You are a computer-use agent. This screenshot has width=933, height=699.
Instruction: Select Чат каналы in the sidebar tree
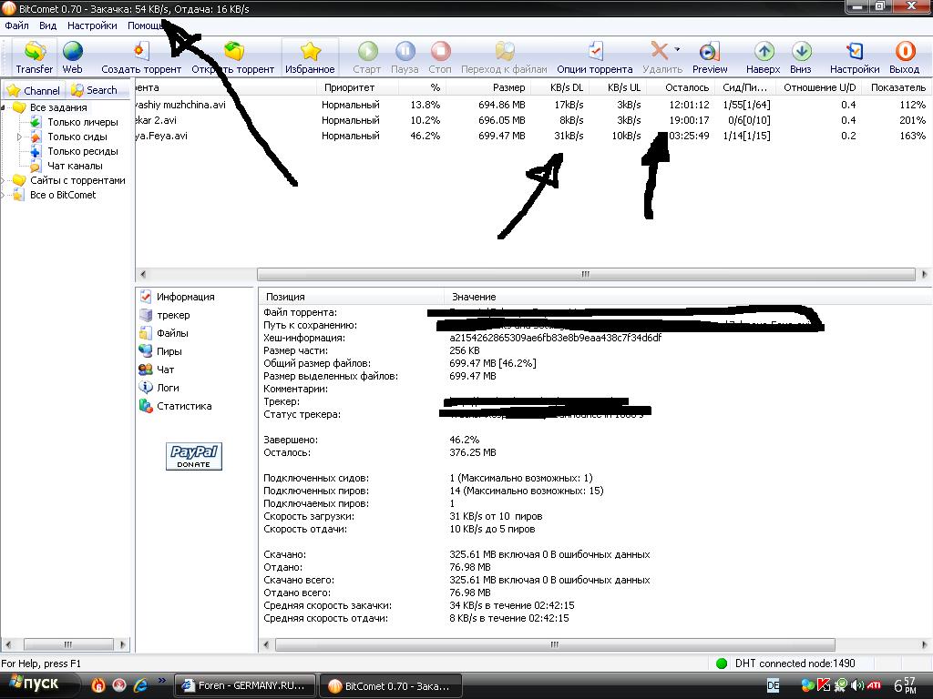tap(75, 166)
